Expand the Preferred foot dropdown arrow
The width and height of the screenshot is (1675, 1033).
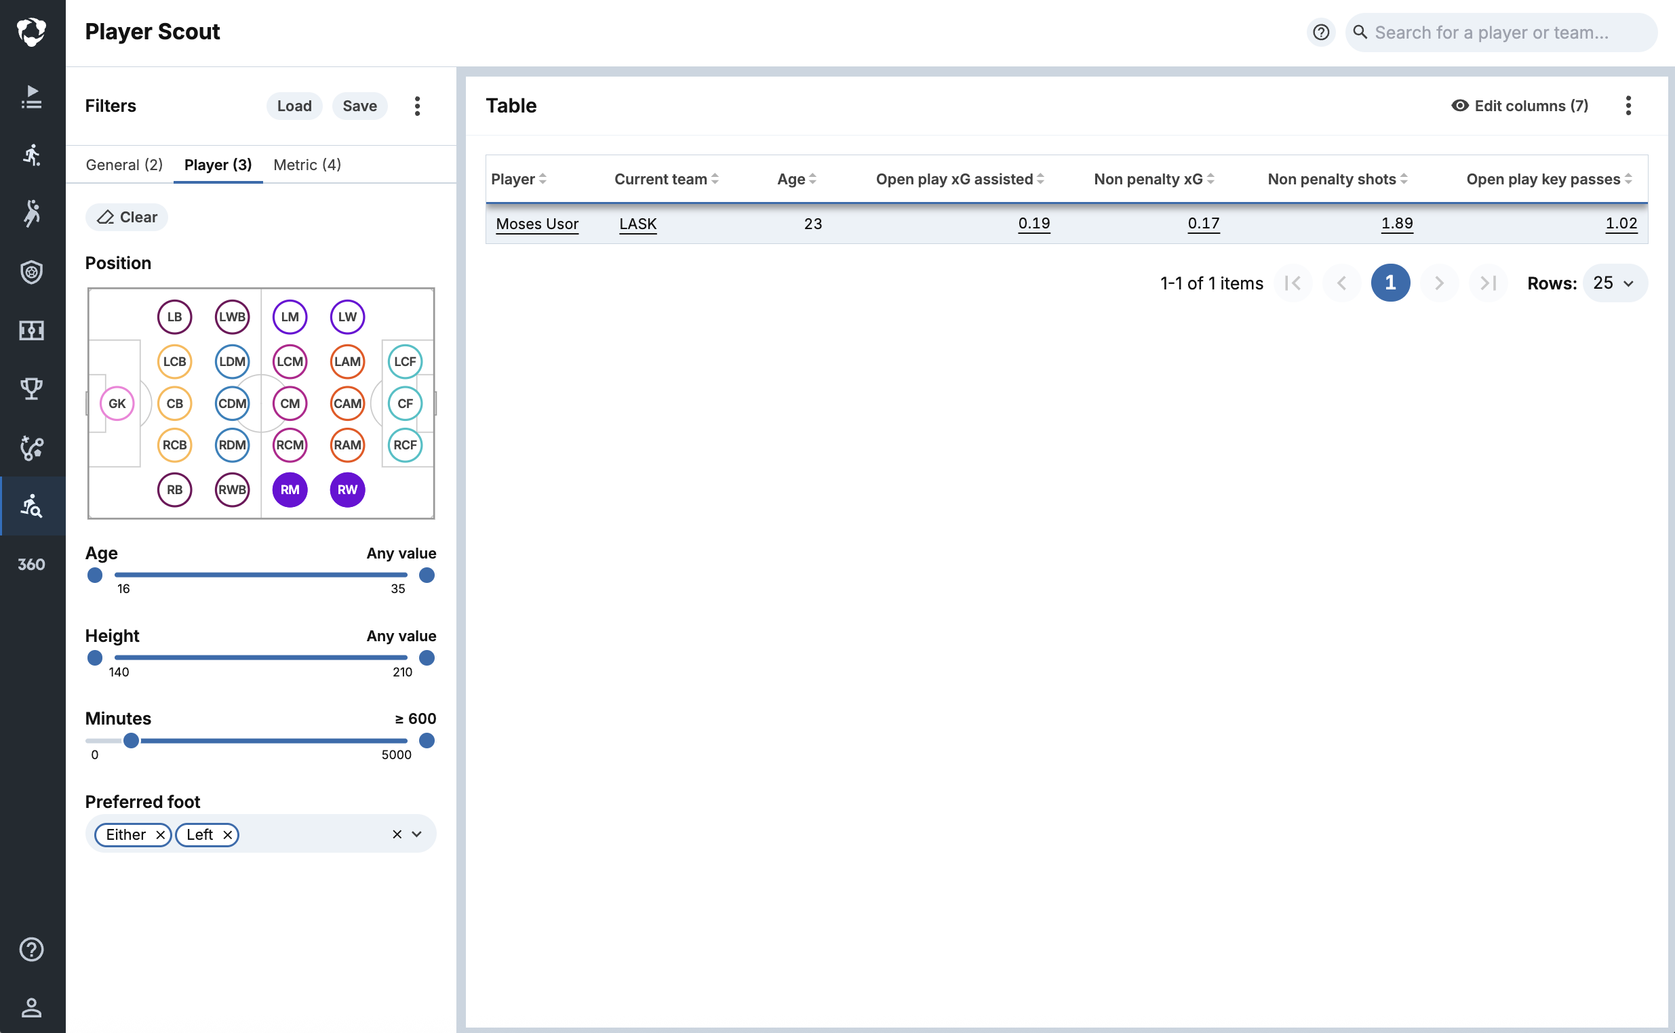pos(417,834)
